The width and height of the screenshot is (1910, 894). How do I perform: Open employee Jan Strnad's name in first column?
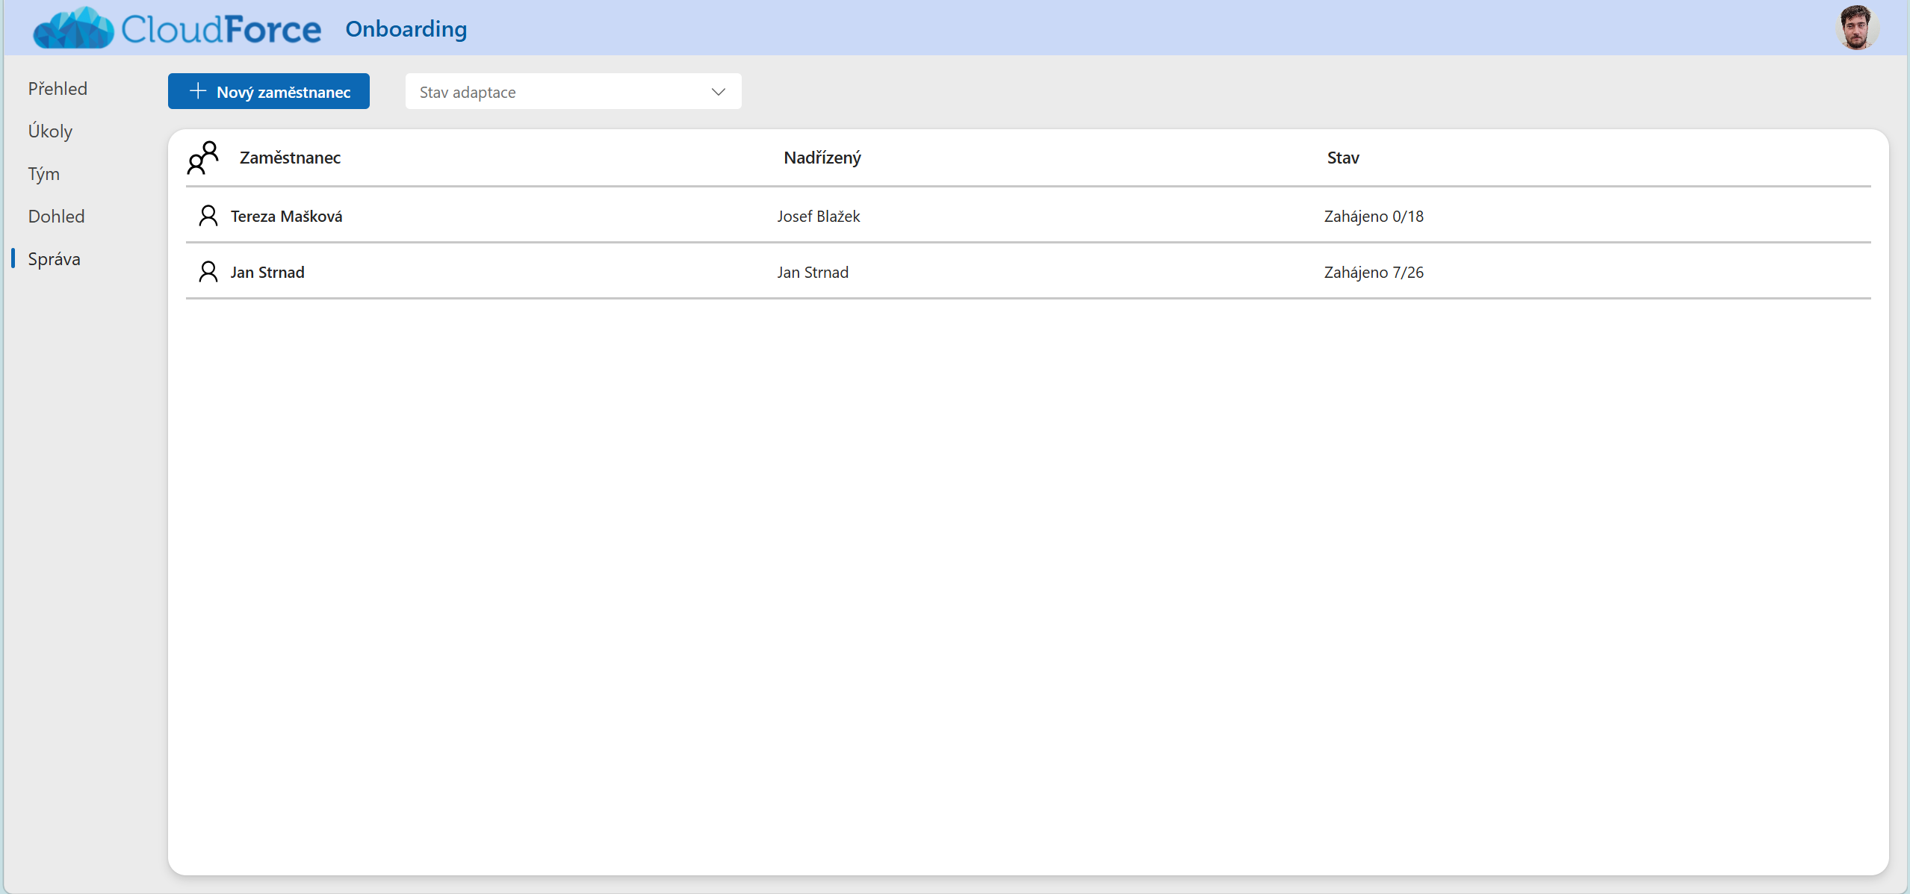(x=267, y=272)
